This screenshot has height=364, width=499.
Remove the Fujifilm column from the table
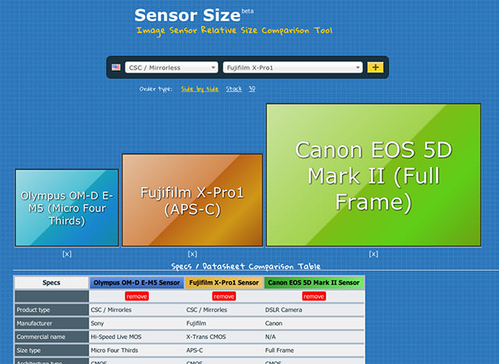tap(224, 297)
